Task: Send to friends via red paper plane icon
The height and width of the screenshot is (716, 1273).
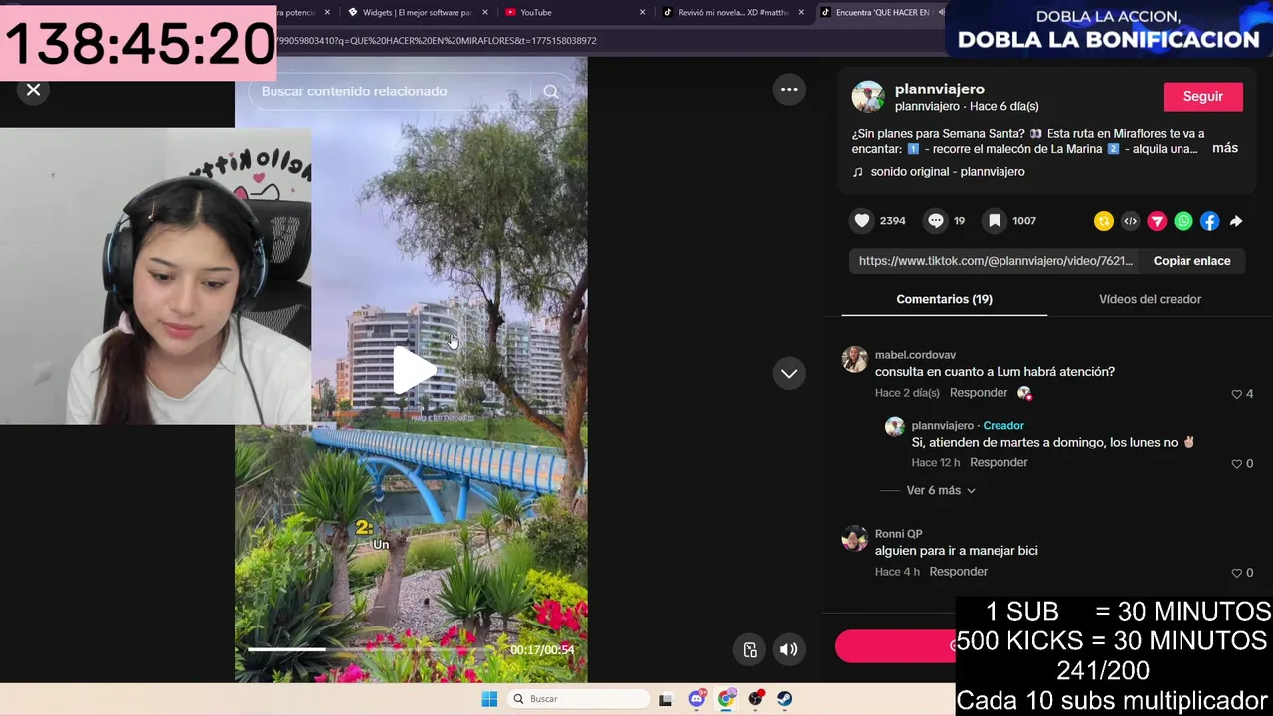Action: coord(1157,221)
